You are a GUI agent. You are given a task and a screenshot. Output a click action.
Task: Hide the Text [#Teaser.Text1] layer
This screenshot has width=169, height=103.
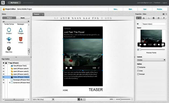coord(3,66)
